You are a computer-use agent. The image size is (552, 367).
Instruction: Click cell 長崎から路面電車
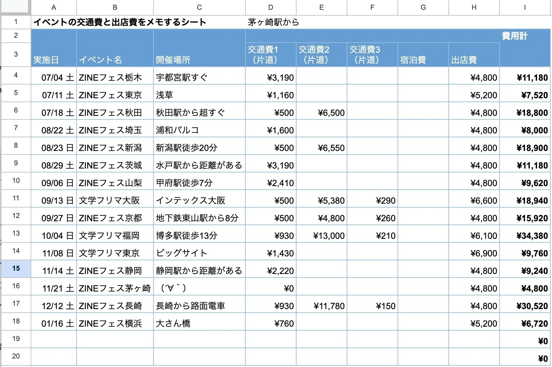click(x=199, y=304)
